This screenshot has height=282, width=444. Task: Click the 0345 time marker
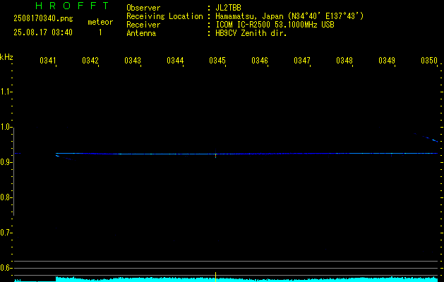pyautogui.click(x=217, y=61)
